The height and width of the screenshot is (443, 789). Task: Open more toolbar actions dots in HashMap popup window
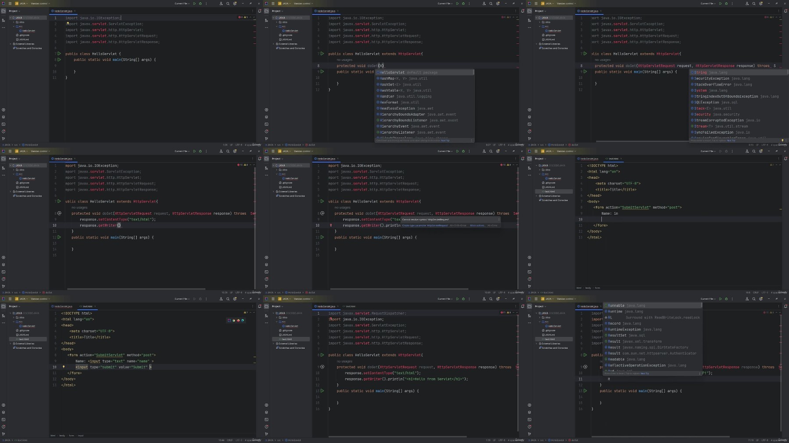coord(469,4)
